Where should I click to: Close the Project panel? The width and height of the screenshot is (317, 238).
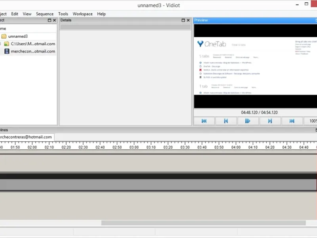tap(54, 20)
